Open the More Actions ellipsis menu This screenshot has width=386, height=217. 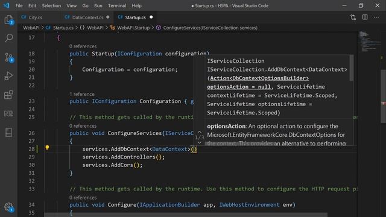tap(376, 17)
